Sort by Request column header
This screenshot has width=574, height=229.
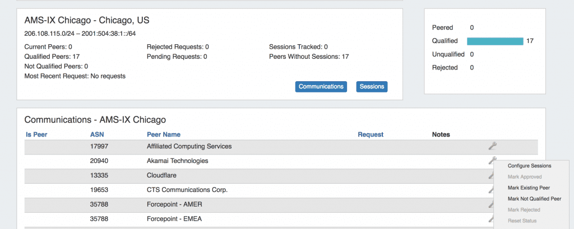click(371, 134)
